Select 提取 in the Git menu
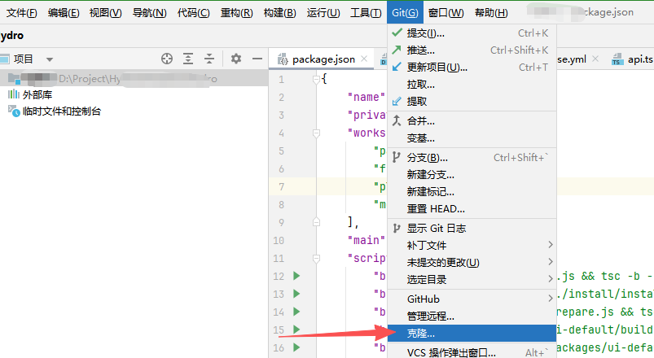Image resolution: width=654 pixels, height=358 pixels. click(x=472, y=101)
